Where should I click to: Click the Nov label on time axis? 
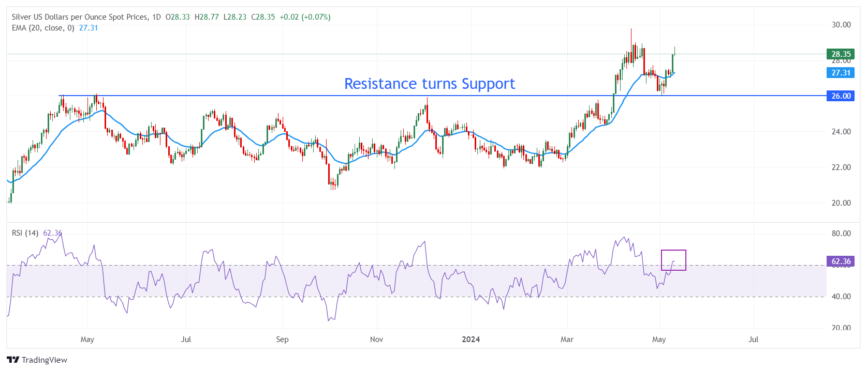[x=377, y=339]
